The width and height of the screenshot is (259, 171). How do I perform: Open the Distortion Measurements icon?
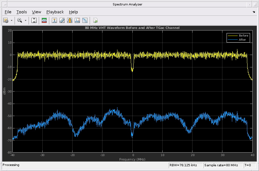[77, 20]
